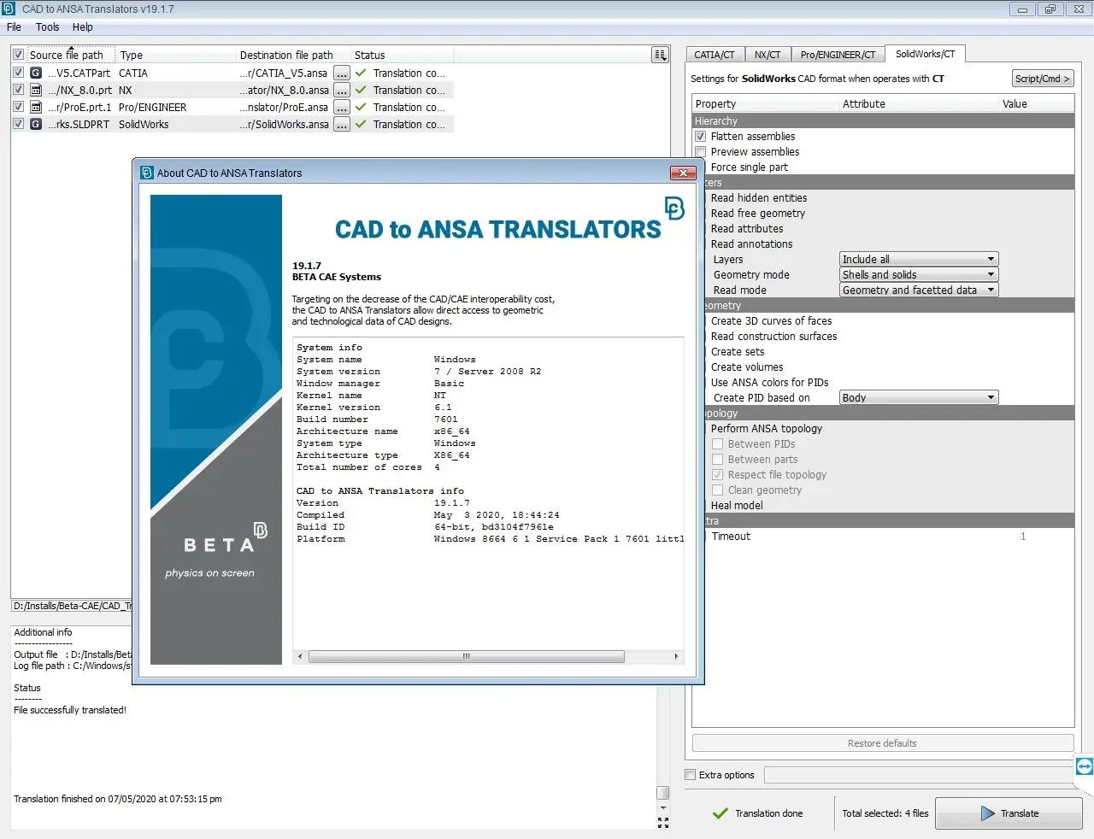
Task: Browse destination for NX_8.0.ansa
Action: 342,91
